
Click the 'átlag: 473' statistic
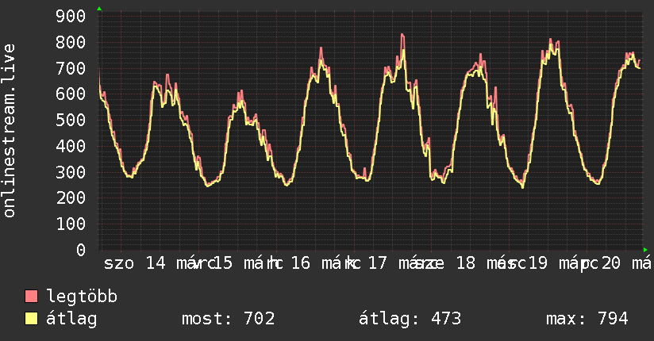[x=410, y=319]
